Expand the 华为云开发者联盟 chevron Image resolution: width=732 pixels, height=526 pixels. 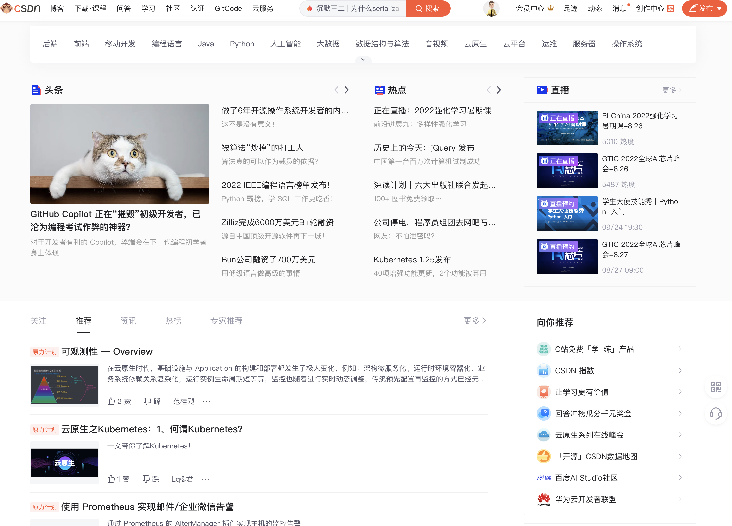(x=680, y=499)
